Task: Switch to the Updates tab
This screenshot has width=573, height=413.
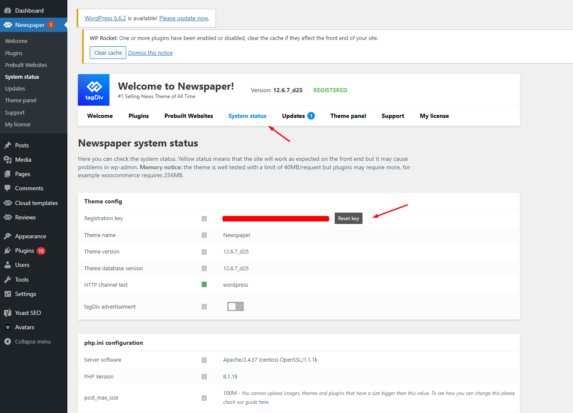Action: (x=293, y=116)
